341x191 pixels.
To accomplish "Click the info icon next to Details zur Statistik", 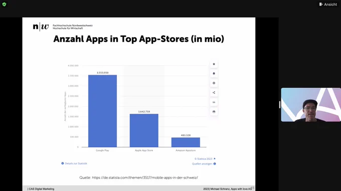I will pos(63,163).
